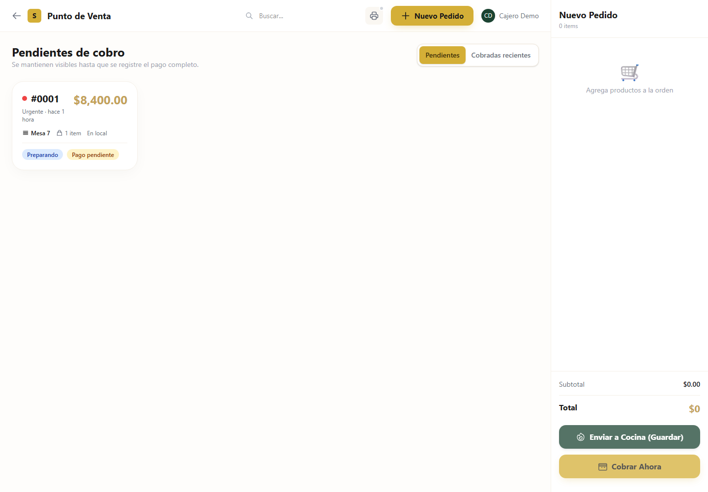
Task: Open order #0001 card
Action: pyautogui.click(x=75, y=126)
